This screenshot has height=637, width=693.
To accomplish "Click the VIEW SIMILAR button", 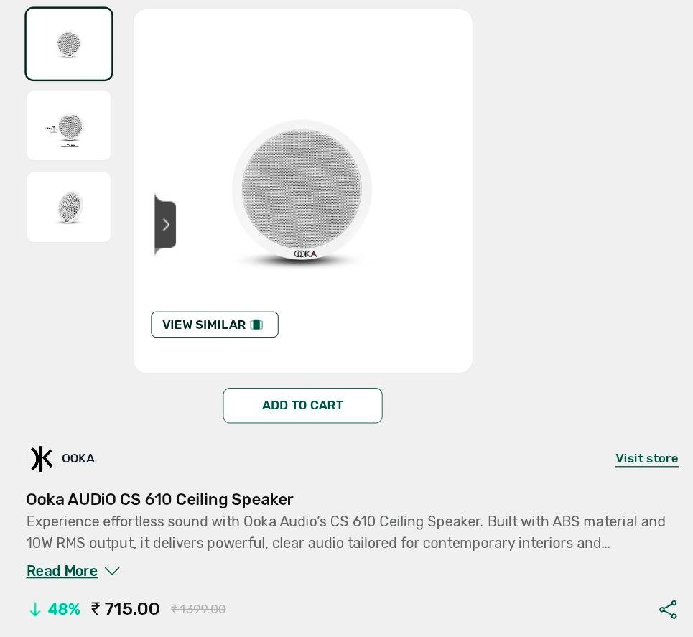I will point(215,325).
